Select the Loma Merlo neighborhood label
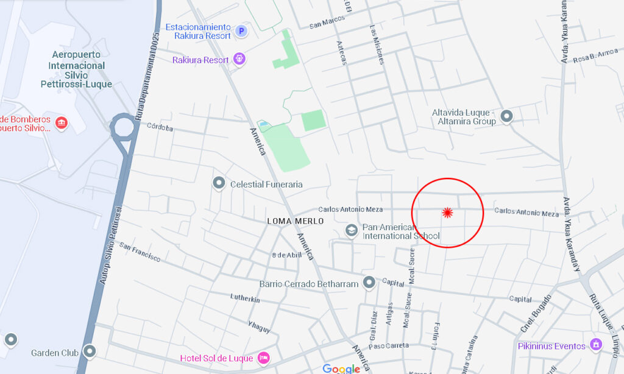Screen dimensions: 624x374 (x=296, y=221)
